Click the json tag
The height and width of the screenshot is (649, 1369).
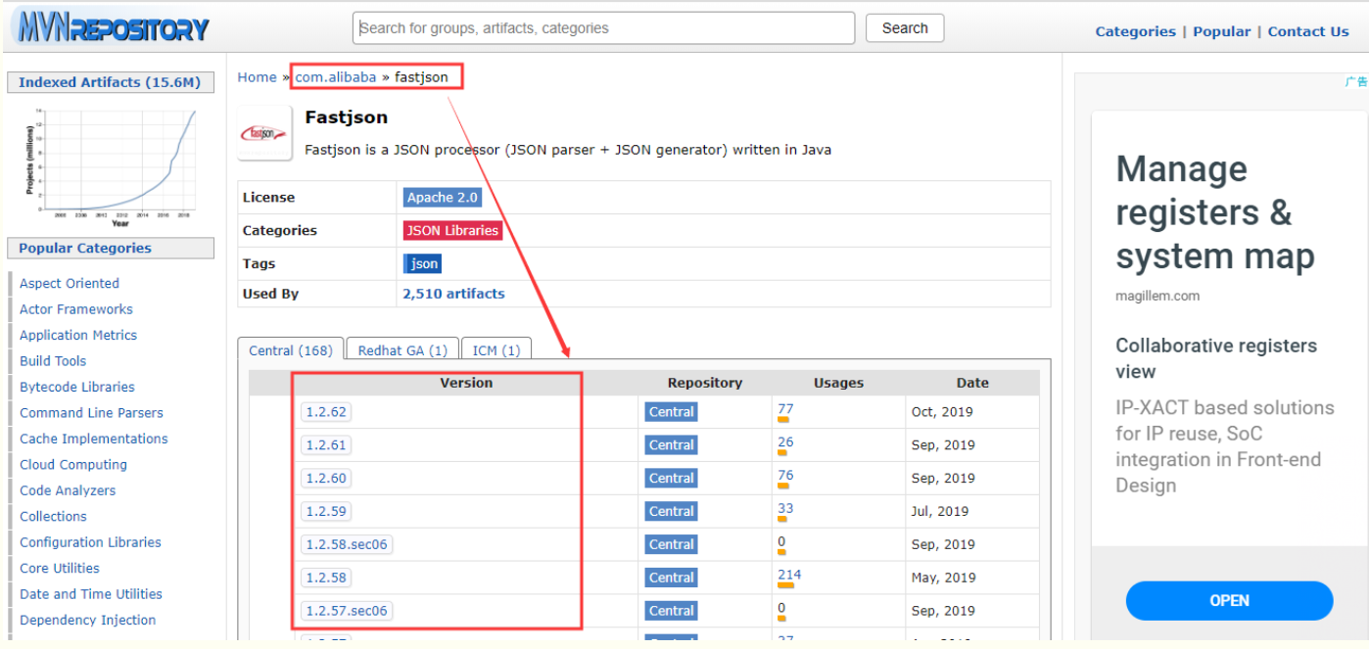423,263
